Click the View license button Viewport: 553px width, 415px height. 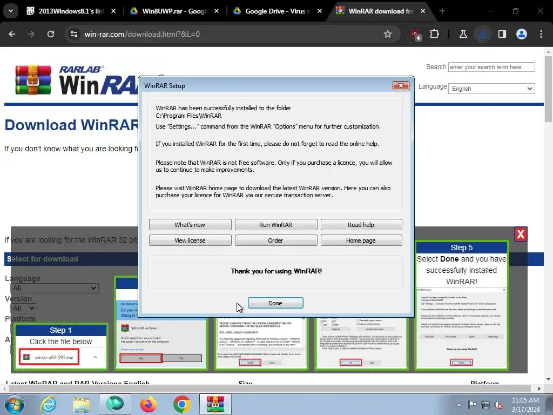coord(190,240)
